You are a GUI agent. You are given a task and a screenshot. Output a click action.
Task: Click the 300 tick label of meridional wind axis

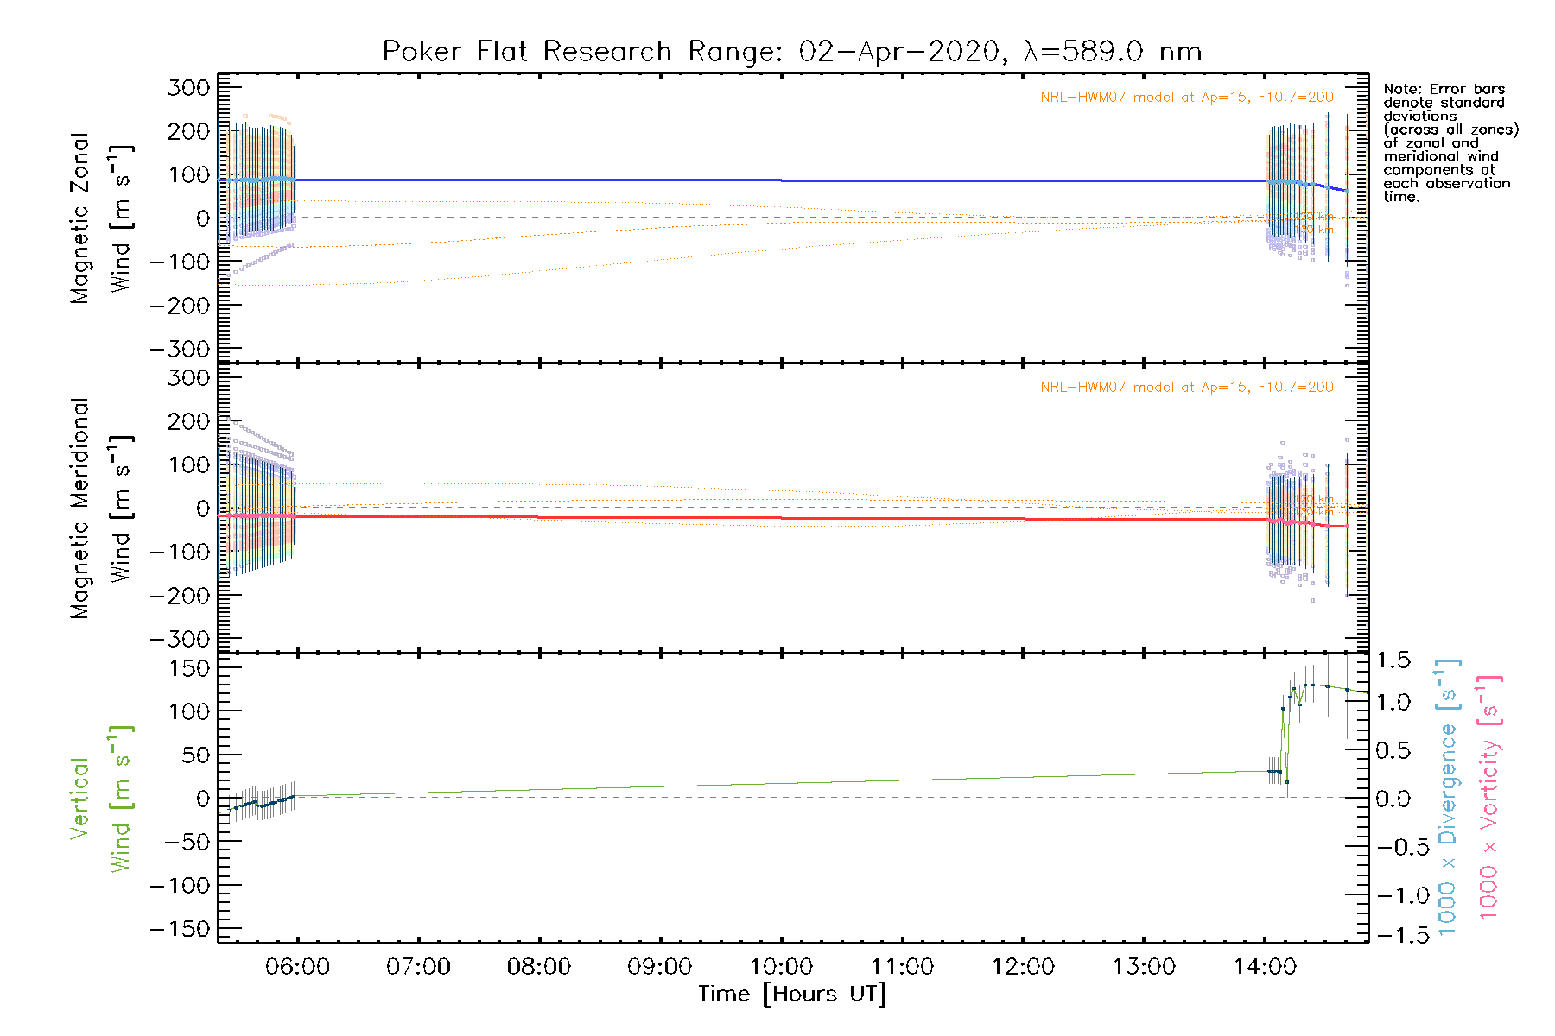pos(189,378)
